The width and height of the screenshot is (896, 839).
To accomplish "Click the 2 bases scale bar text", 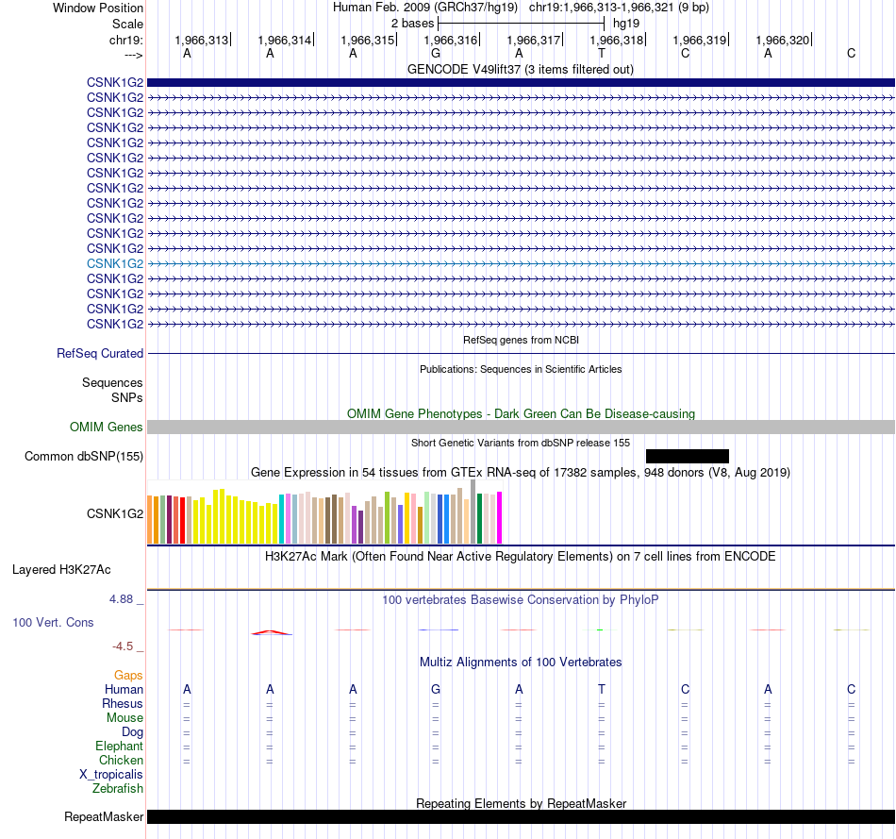I will 412,24.
